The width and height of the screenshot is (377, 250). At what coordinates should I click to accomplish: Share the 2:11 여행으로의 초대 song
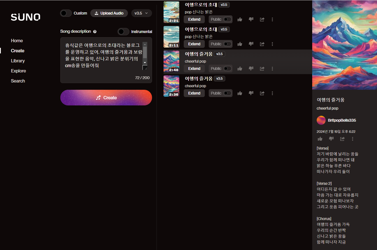coord(262,44)
